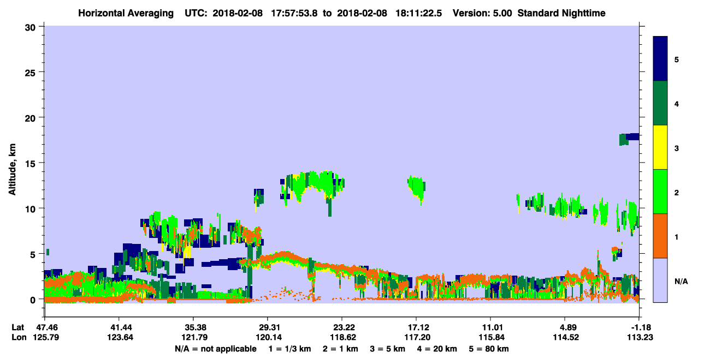Click longitude value 114.52

[565, 337]
